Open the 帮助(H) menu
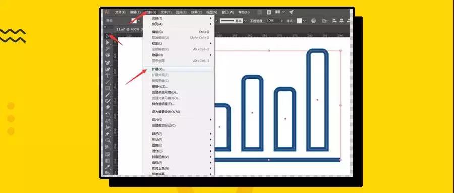The image size is (454, 193). 244,12
